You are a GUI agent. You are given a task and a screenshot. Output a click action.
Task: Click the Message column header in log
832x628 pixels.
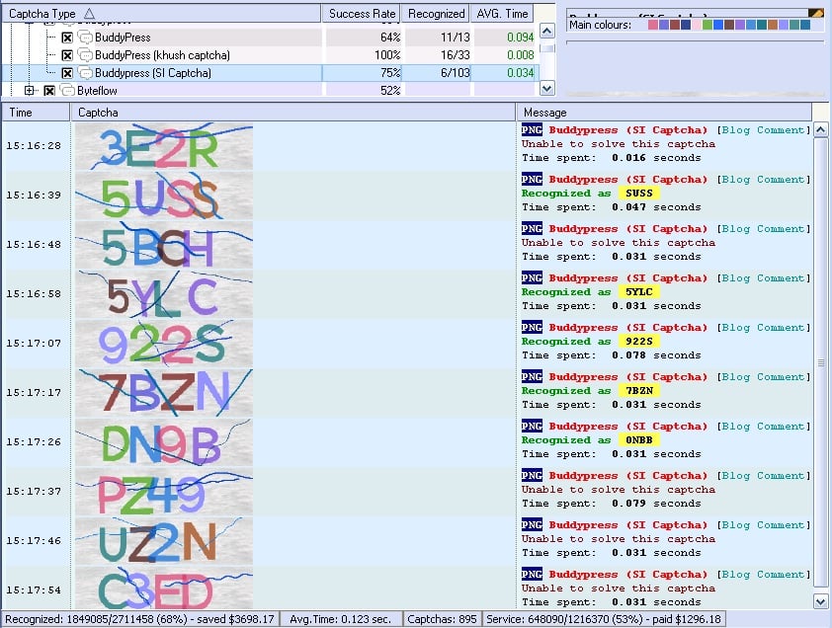664,113
